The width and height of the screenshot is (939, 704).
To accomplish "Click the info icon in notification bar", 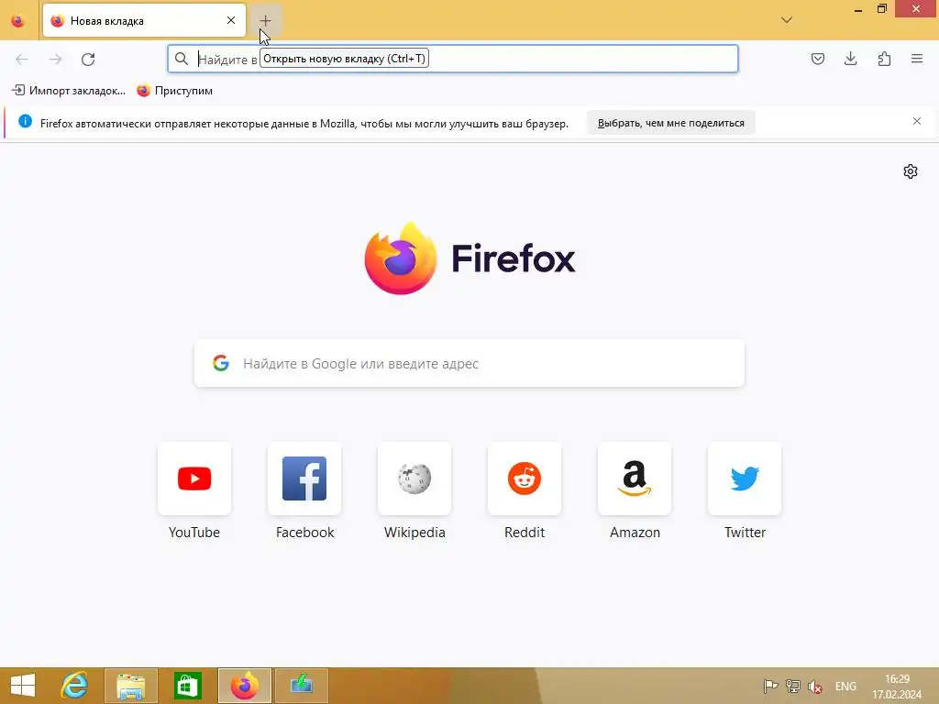I will (25, 122).
